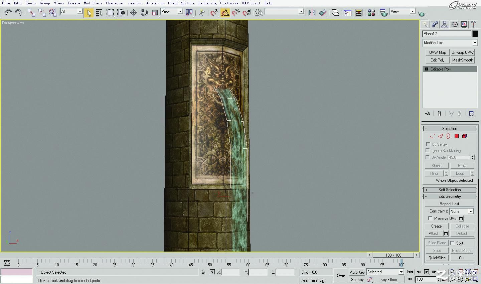Click Pin Stack icon
This screenshot has height=284, width=481.
[x=428, y=114]
